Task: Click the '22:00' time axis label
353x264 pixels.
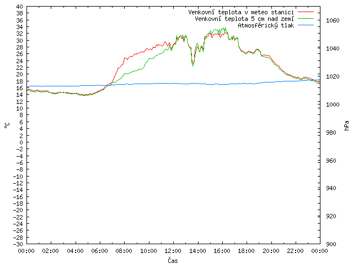Action: tap(296, 251)
